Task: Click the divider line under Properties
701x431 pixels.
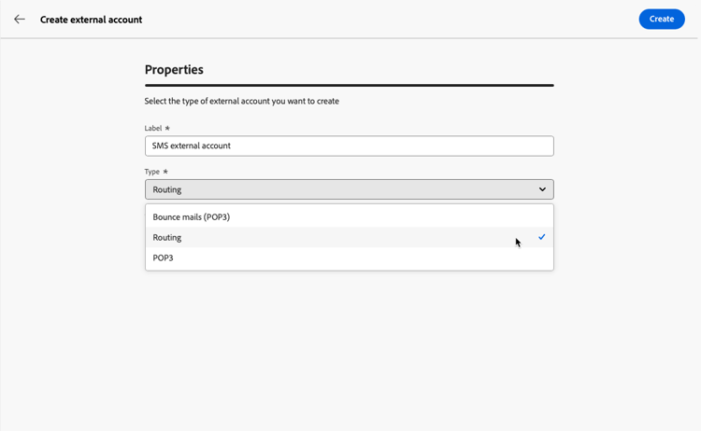Action: coord(349,85)
